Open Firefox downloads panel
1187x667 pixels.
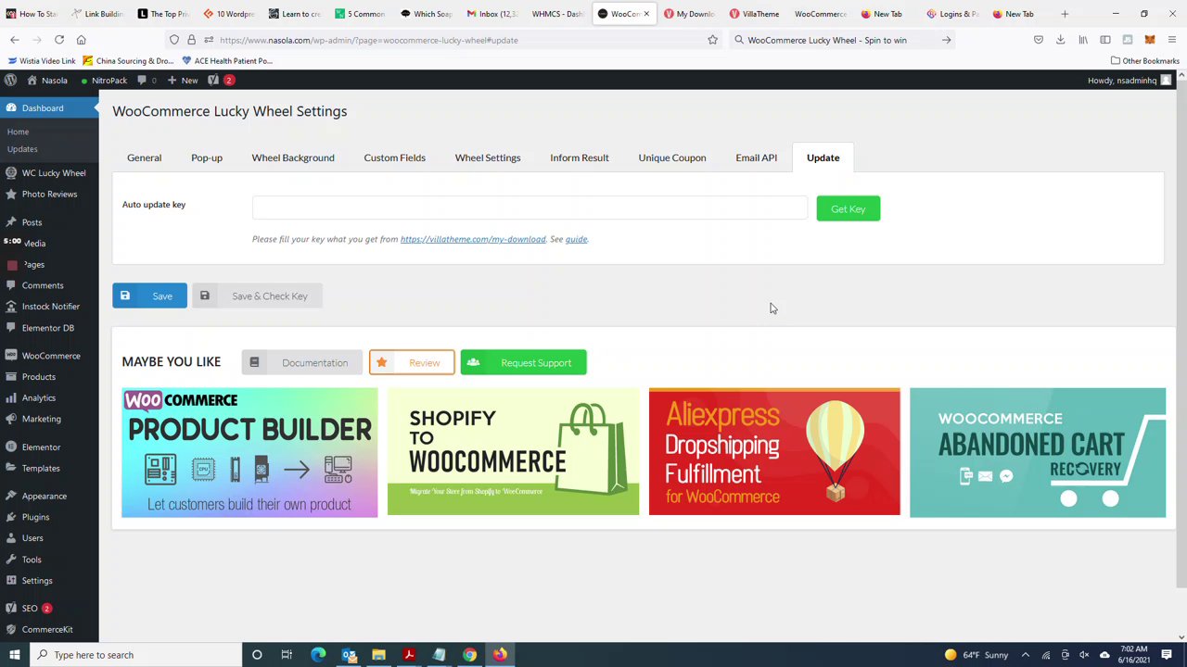(x=1060, y=40)
